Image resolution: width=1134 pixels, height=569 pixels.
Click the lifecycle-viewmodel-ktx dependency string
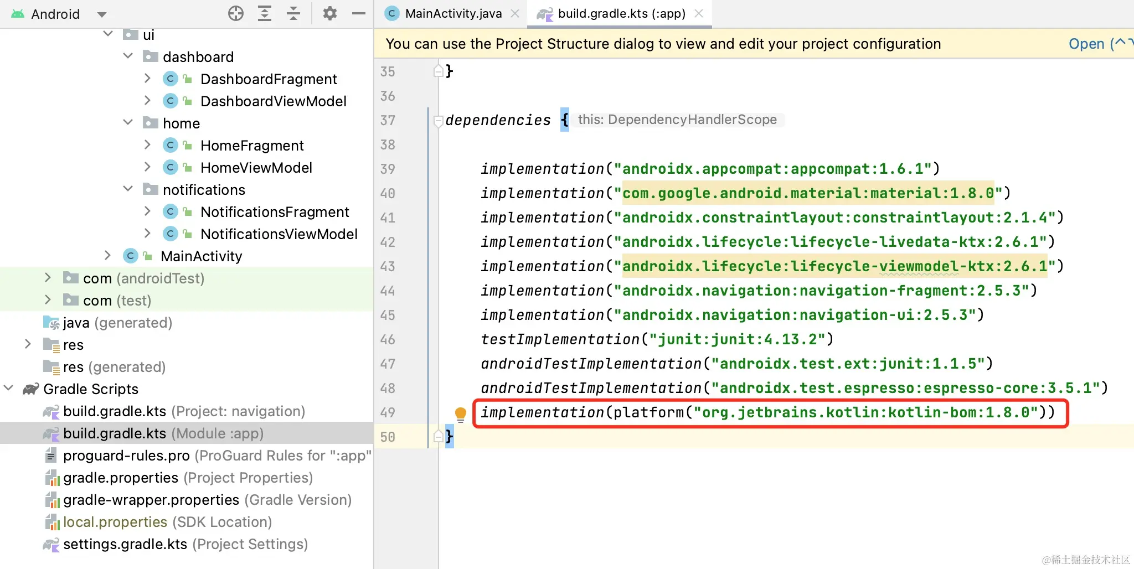coord(834,266)
